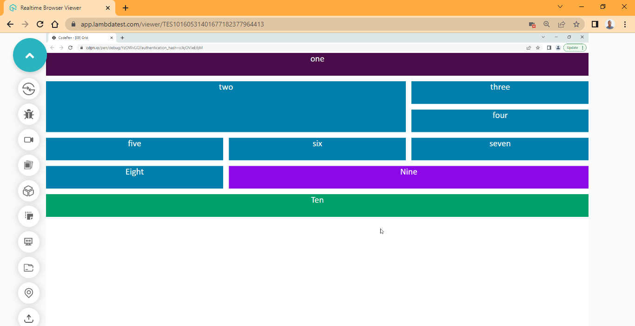Toggle bookmark star in the embedded CodePen browser
Viewport: 635px width, 326px height.
point(538,47)
